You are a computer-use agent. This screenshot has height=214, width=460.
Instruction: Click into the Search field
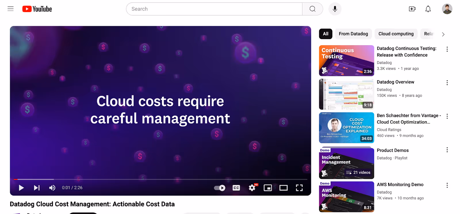pyautogui.click(x=214, y=9)
